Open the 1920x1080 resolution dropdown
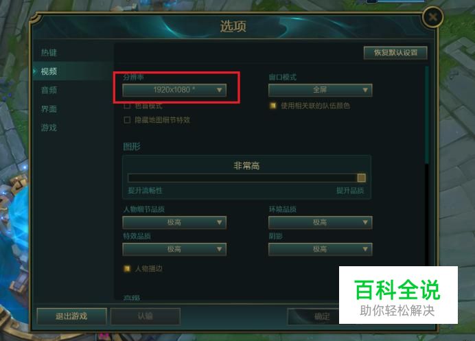This screenshot has height=341, width=475. click(174, 90)
